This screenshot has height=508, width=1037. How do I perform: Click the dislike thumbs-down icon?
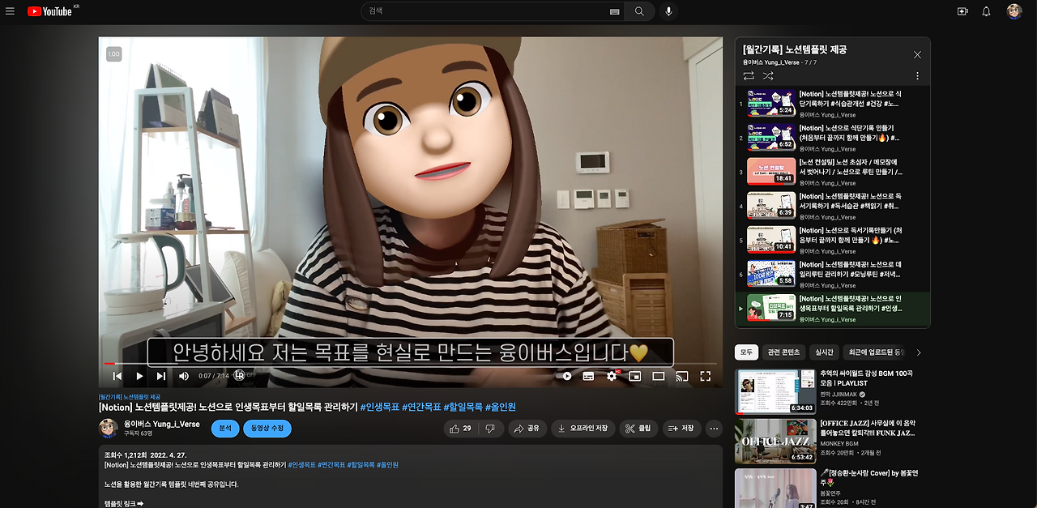(490, 429)
